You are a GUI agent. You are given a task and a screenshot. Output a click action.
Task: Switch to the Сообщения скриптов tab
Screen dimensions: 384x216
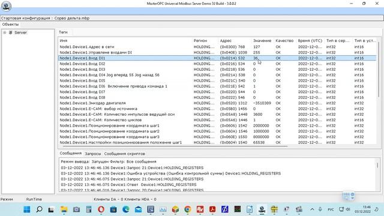point(124,154)
